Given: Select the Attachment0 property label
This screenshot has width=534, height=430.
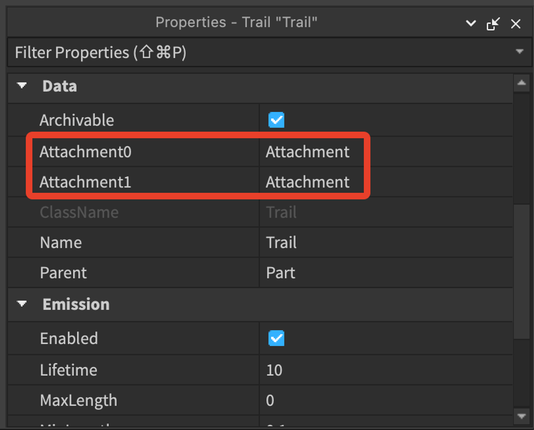Looking at the screenshot, I should click(x=85, y=152).
